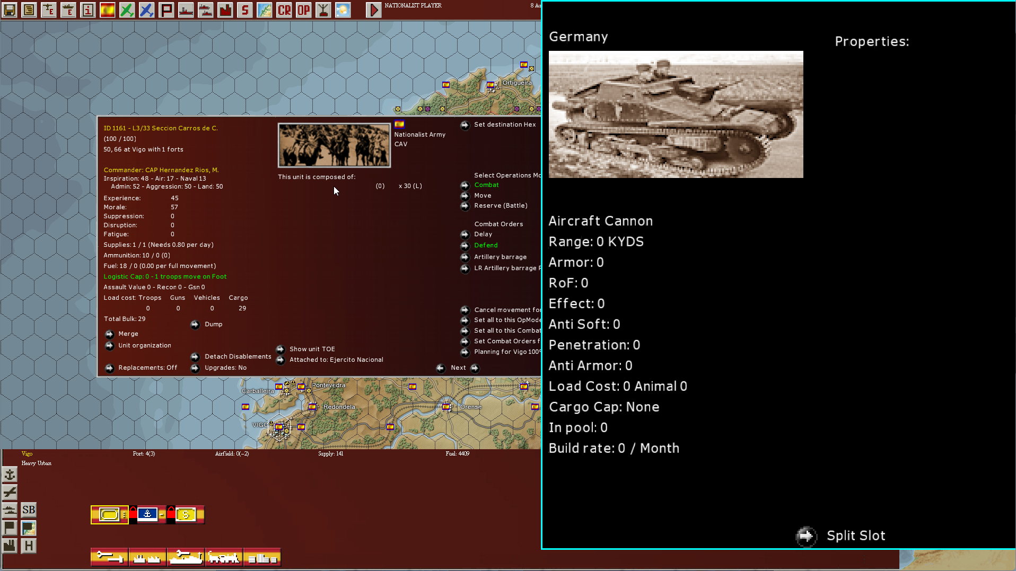Click the ship E toolbar icon
The image size is (1016, 571).
pyautogui.click(x=68, y=10)
